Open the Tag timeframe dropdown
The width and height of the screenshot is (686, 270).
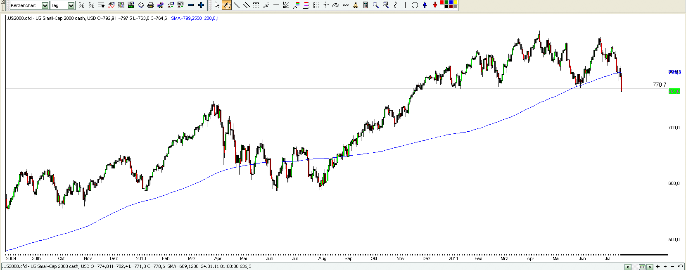pyautogui.click(x=71, y=5)
